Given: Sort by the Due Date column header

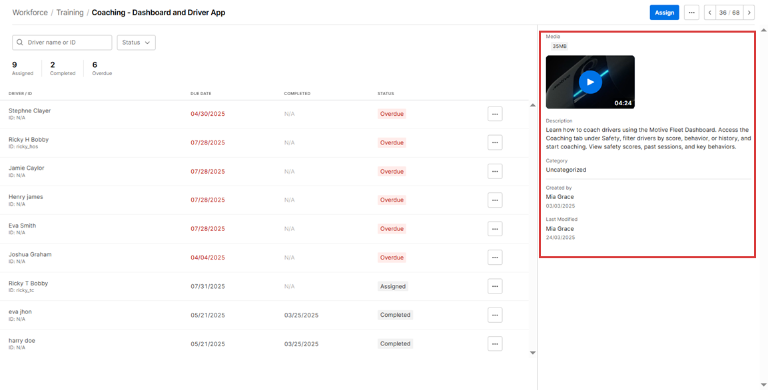Looking at the screenshot, I should point(200,94).
